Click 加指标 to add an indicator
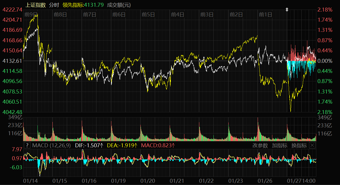Screen dimensions: 340x185 tap(279, 145)
